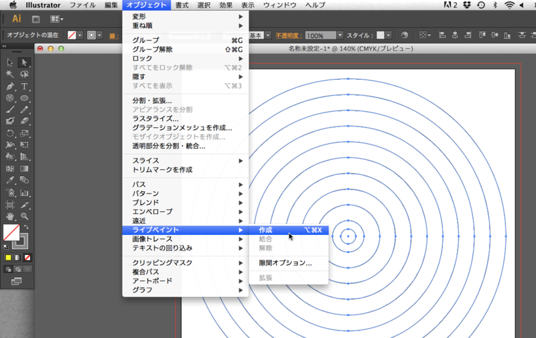The image size is (536, 338).
Task: Open stroke swatch dropdown in control bar
Action: [99, 35]
